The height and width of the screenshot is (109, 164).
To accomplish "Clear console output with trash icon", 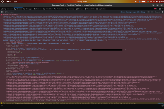I will click(x=2, y=12).
